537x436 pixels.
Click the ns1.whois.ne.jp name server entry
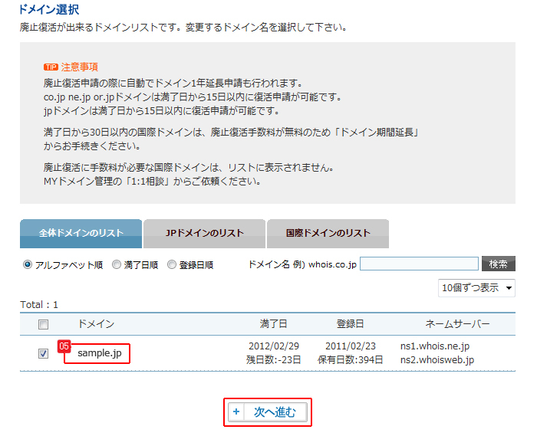tap(437, 346)
